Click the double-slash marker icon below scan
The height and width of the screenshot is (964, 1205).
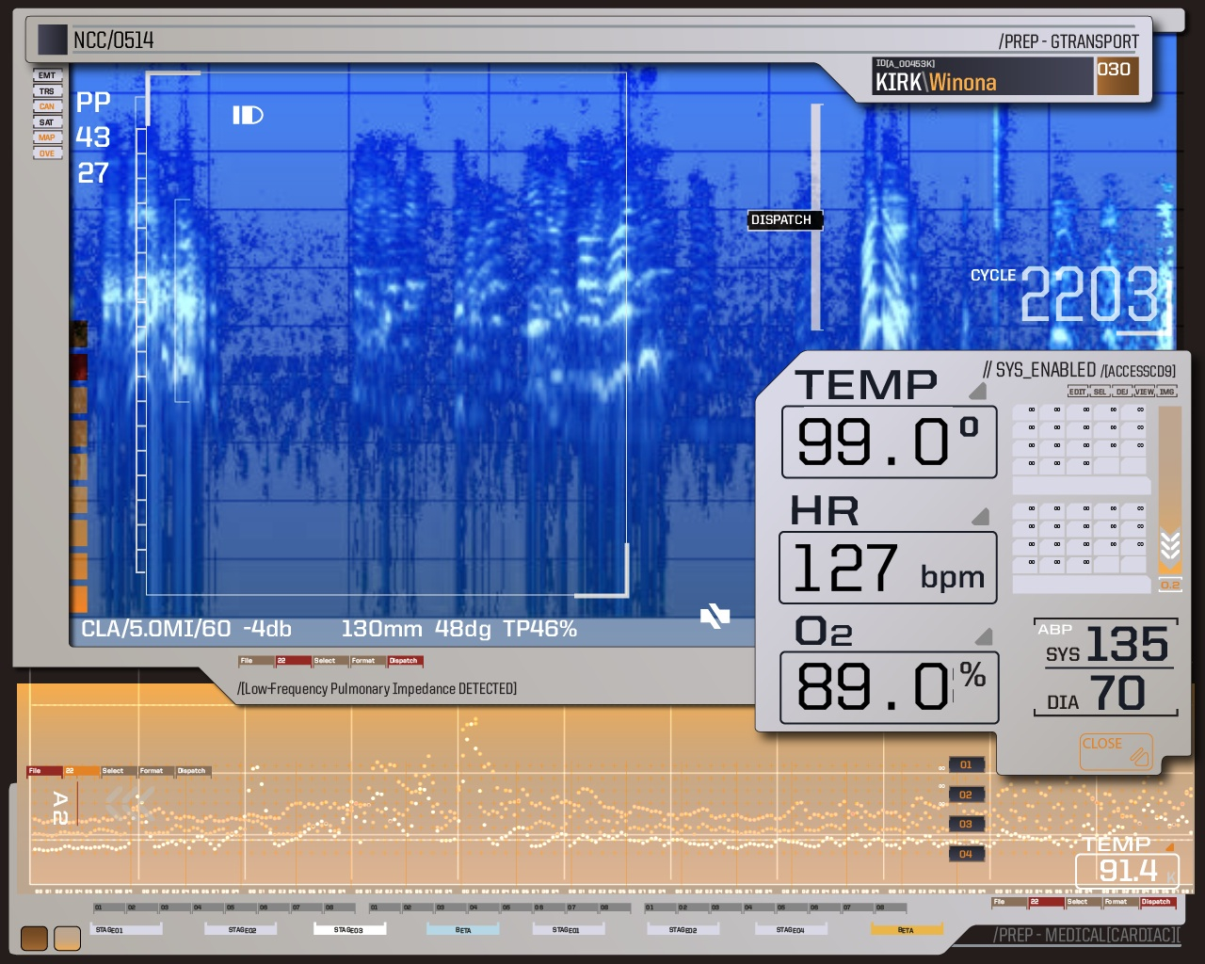pyautogui.click(x=715, y=617)
